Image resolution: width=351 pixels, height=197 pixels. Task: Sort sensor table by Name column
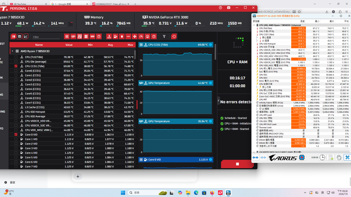coord(39,44)
